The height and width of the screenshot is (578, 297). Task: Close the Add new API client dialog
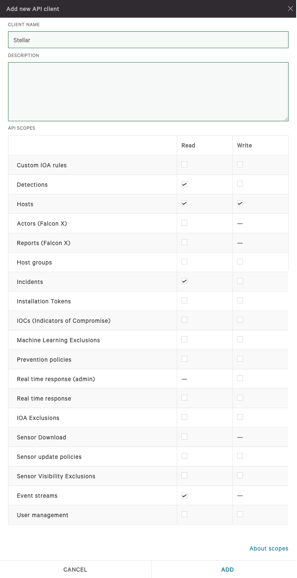(290, 9)
